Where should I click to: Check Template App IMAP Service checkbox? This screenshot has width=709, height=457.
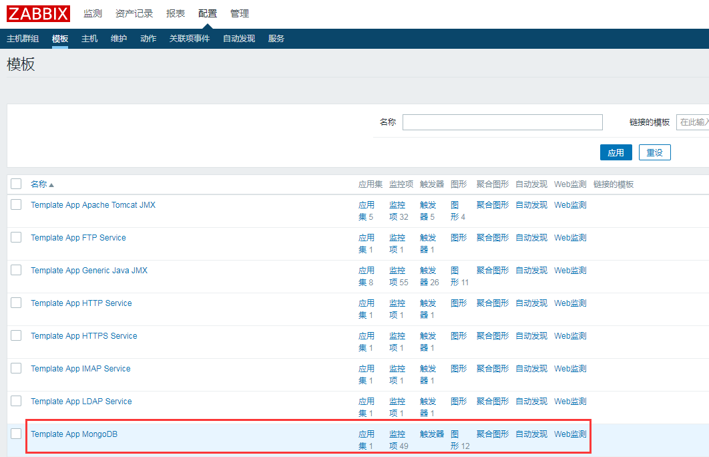[16, 368]
